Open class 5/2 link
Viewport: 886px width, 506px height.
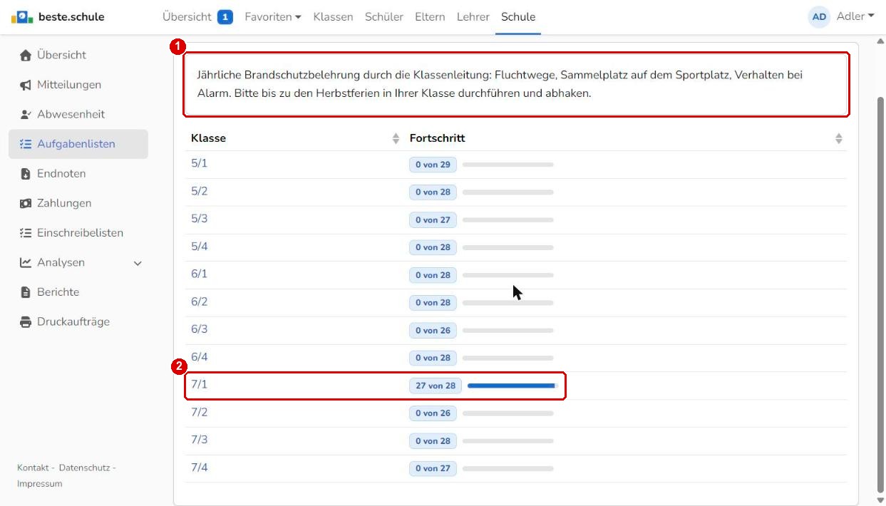(199, 191)
